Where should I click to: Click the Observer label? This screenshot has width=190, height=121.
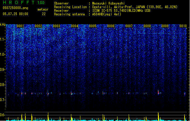(61, 3)
